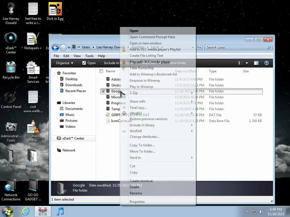Click the Explorer taskbar button
The height and width of the screenshot is (217, 290).
coord(43,211)
